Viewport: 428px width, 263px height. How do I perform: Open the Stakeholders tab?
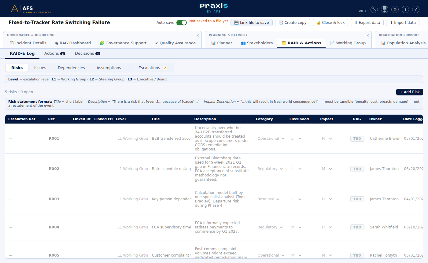pyautogui.click(x=257, y=43)
